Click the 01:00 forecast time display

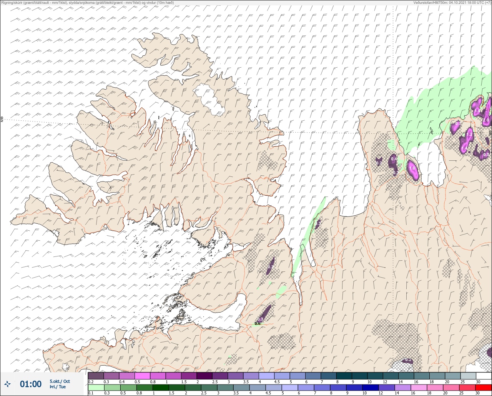31,384
